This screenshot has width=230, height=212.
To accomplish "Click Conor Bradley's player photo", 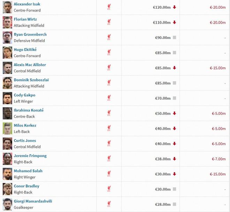I will pos(7,189).
